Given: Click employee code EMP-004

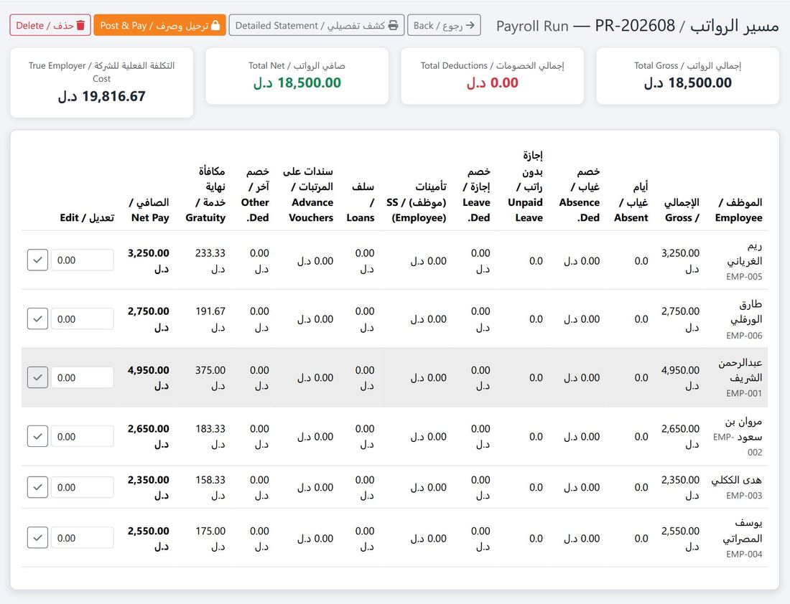Looking at the screenshot, I should pos(744,555).
